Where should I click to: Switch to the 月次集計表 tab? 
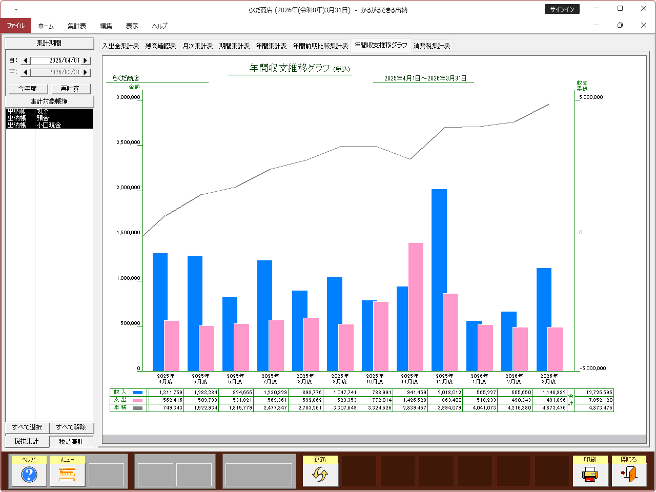(197, 46)
